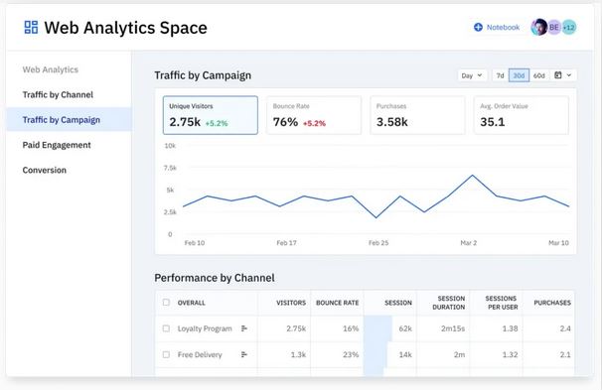Click the 14k session bar cell
Screen dimensions: 602x390
tap(390, 354)
